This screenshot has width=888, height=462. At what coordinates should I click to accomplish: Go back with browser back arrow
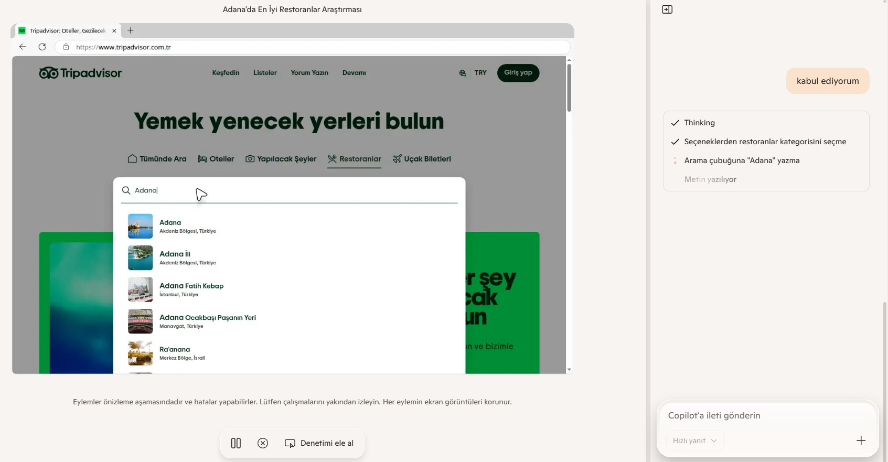point(23,47)
